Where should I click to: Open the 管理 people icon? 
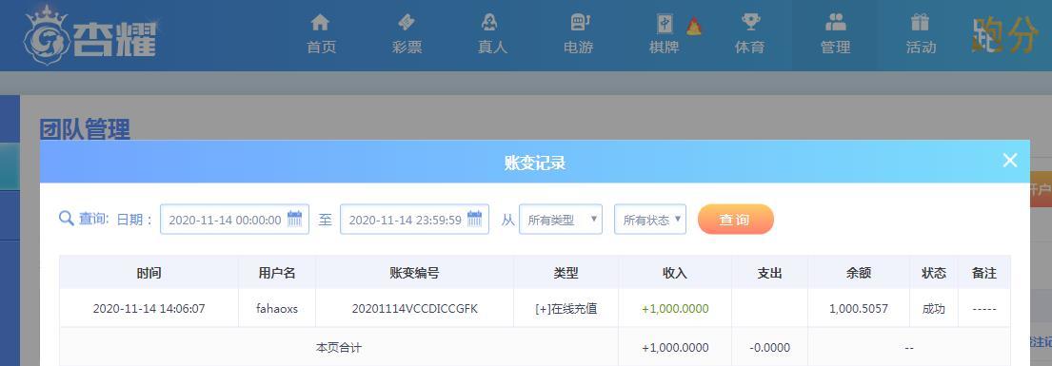pyautogui.click(x=835, y=23)
